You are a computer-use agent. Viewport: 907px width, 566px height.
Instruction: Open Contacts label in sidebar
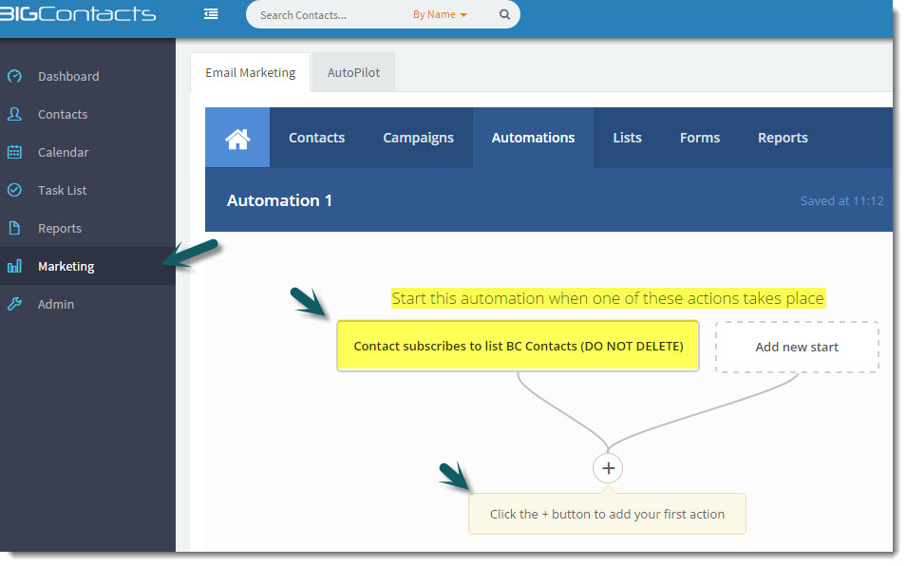click(63, 115)
